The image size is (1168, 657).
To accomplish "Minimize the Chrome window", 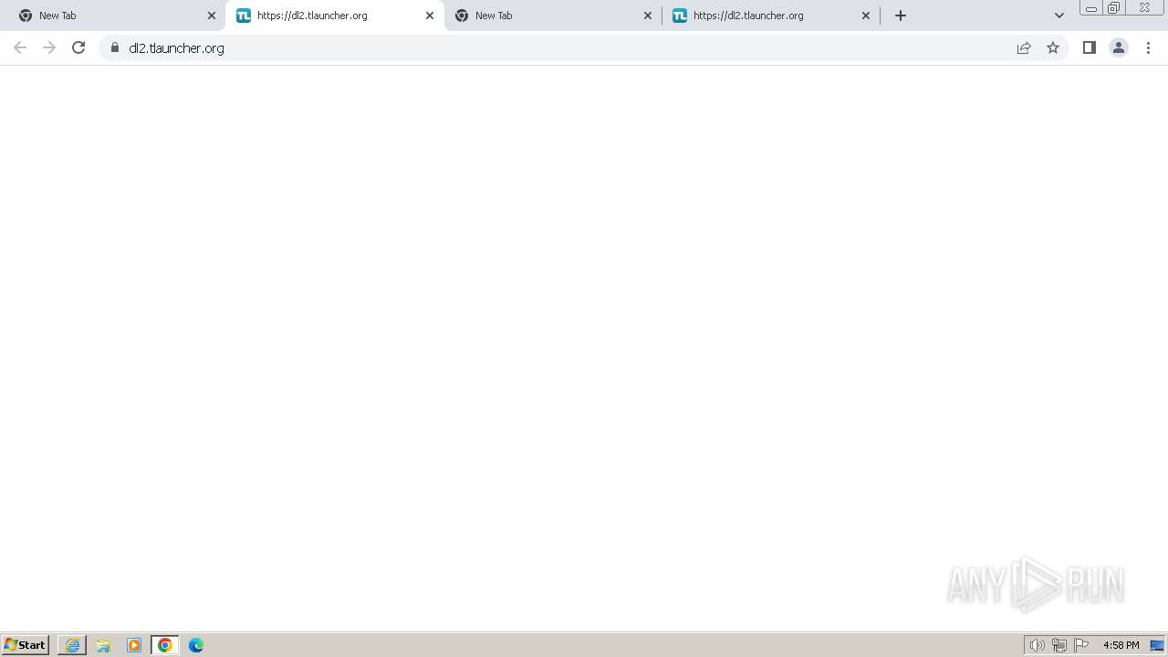I will 1090,8.
